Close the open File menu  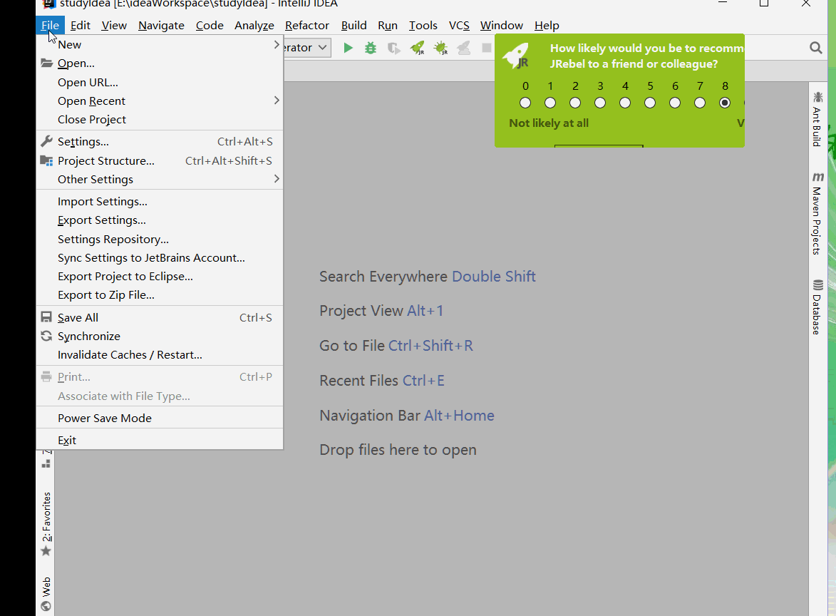pos(50,25)
